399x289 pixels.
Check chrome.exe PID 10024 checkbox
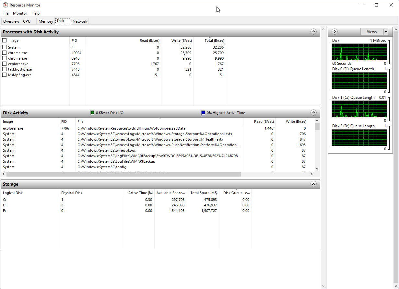[5, 53]
